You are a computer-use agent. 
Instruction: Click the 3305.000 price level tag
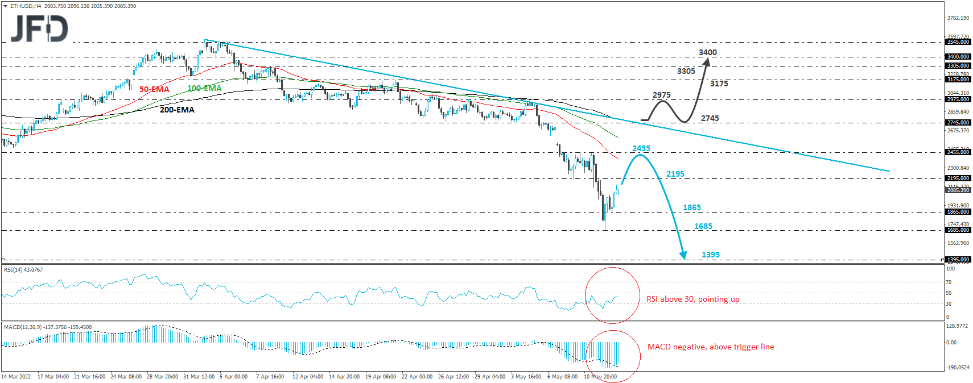coord(958,66)
